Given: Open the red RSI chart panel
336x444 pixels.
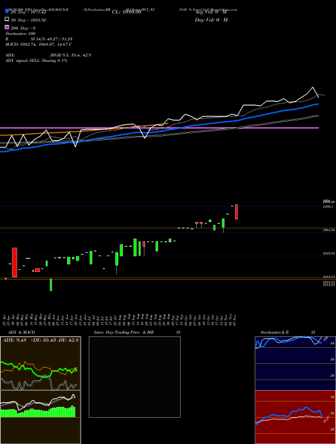Looking at the screenshot, I should 295,417.
